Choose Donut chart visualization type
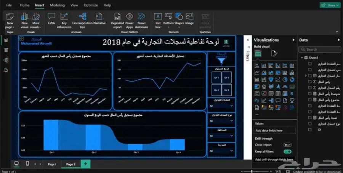The width and height of the screenshot is (343, 173). 292,80
